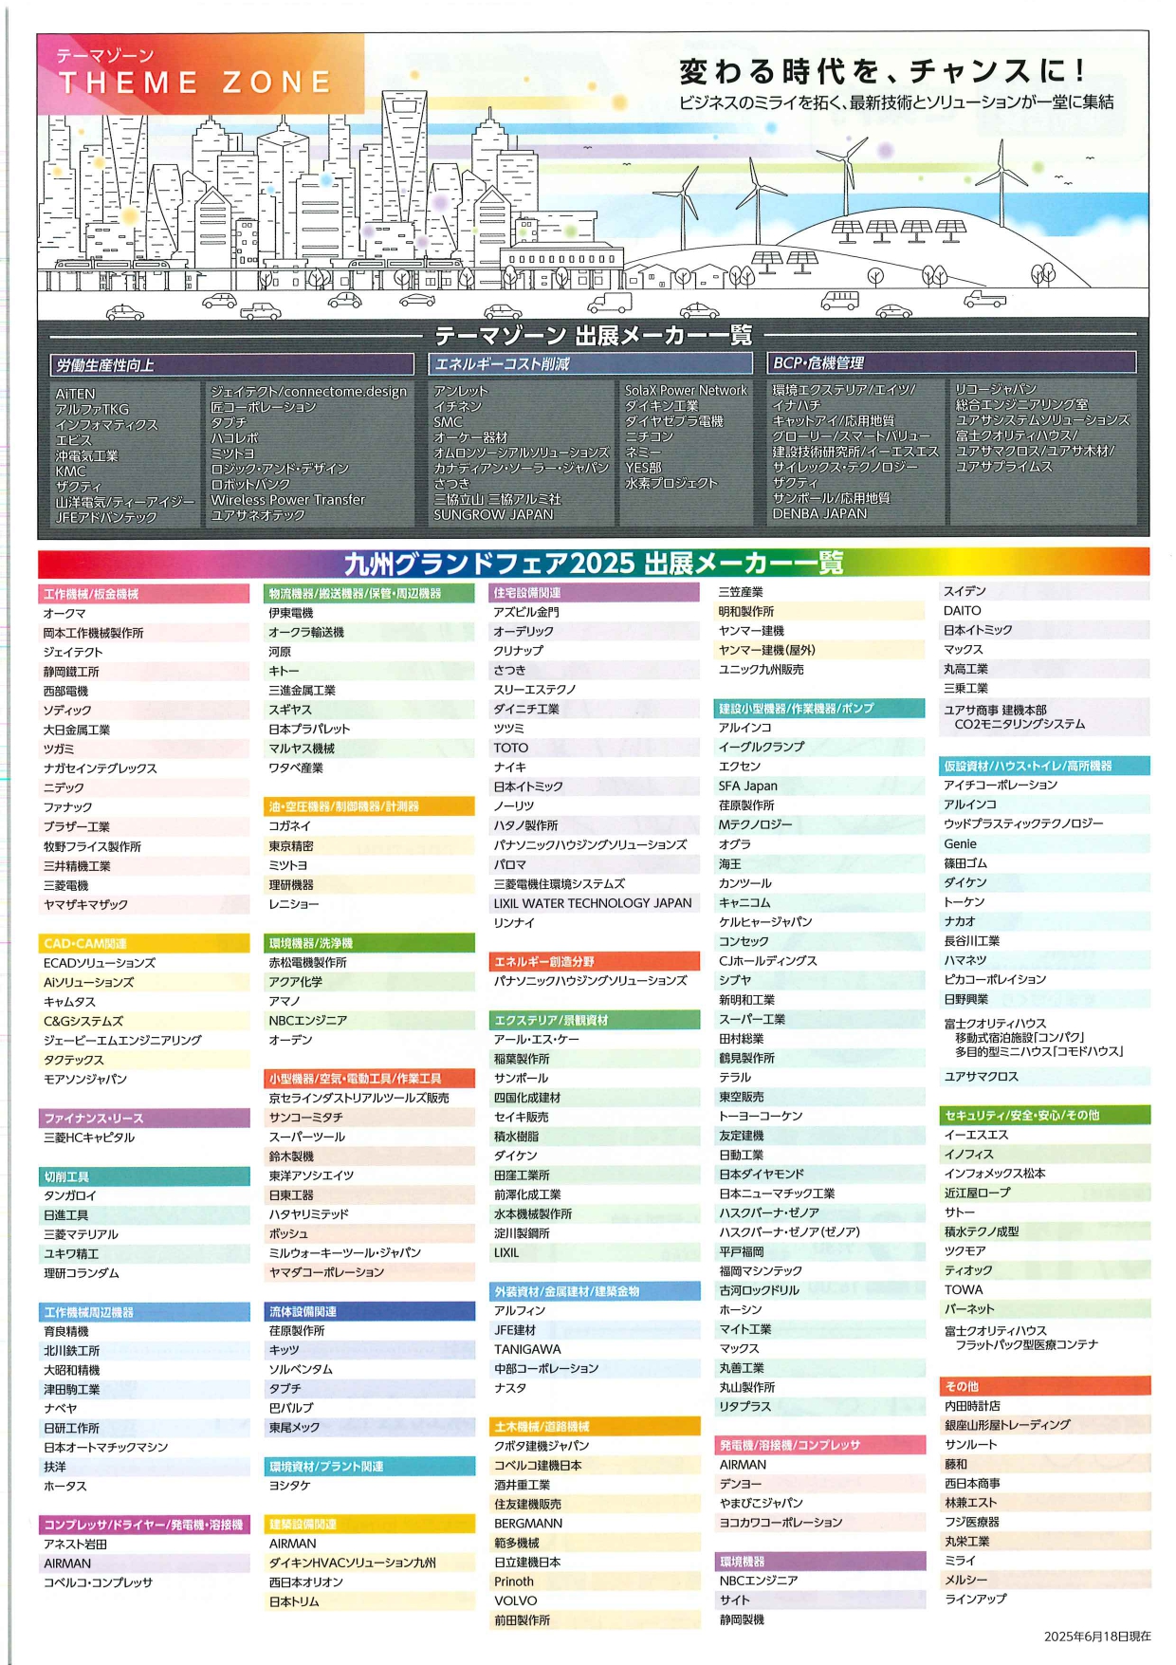Click the "三菱HCキャピタル" row
This screenshot has height=1665, width=1176.
click(x=144, y=1138)
